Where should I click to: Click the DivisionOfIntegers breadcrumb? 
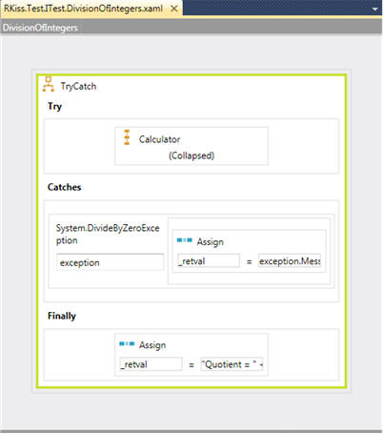click(40, 28)
